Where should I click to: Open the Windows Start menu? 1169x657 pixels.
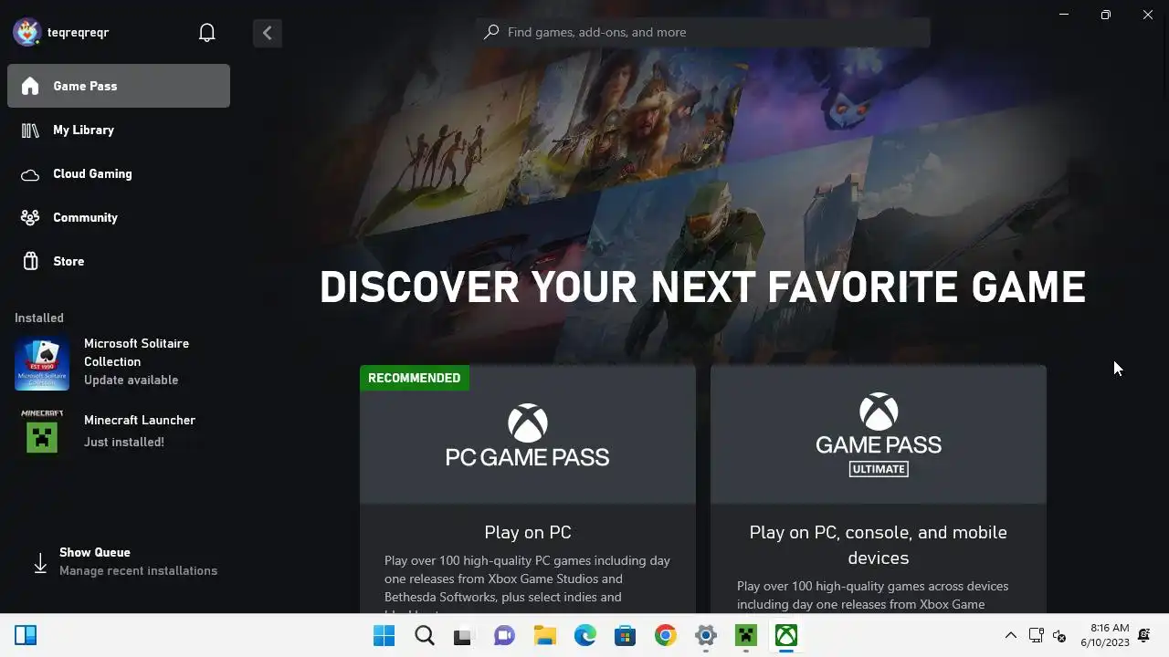[x=384, y=635]
